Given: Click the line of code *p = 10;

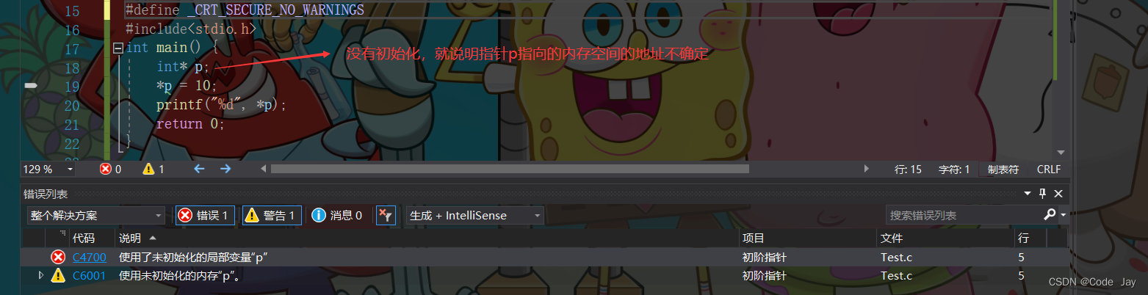Looking at the screenshot, I should click(x=187, y=86).
